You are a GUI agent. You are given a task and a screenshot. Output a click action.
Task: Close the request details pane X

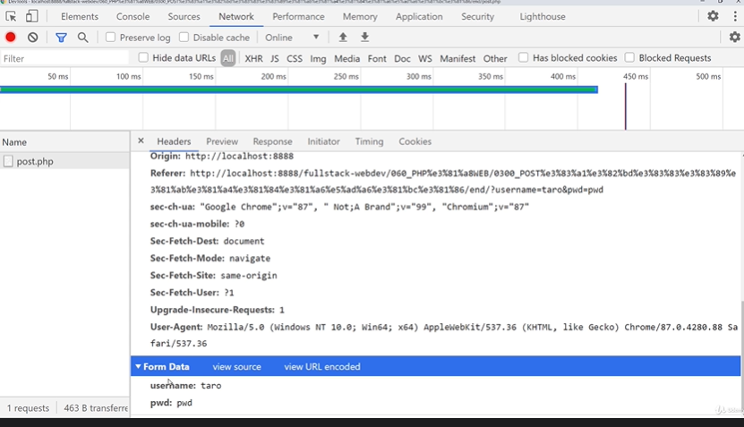141,141
